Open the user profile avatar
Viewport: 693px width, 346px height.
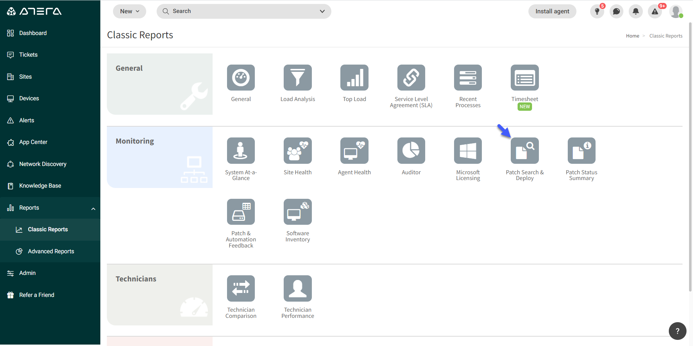point(676,12)
